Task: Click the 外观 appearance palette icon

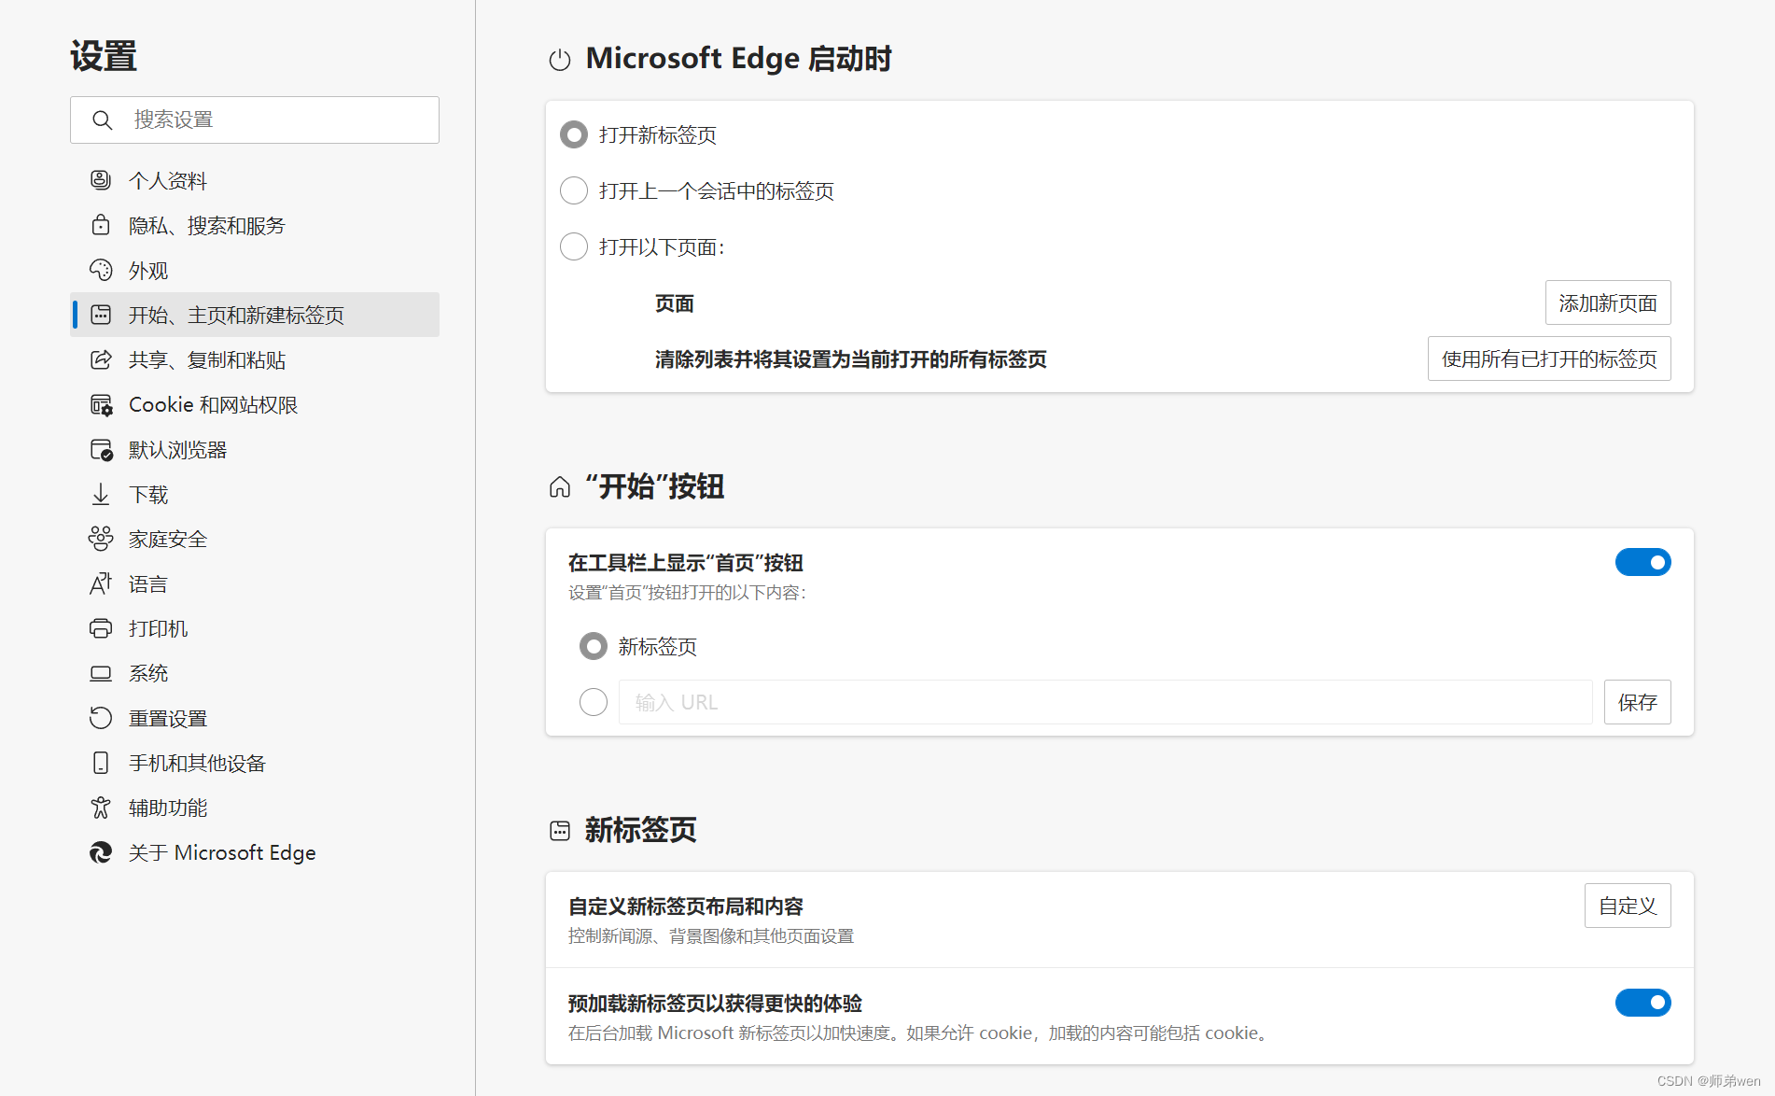Action: click(x=101, y=270)
